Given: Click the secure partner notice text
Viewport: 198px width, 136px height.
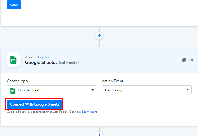Looking at the screenshot, I should pyautogui.click(x=44, y=112).
